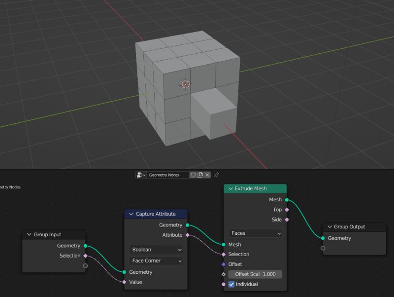Open the Boolean data type dropdown
The height and width of the screenshot is (297, 394).
click(156, 250)
